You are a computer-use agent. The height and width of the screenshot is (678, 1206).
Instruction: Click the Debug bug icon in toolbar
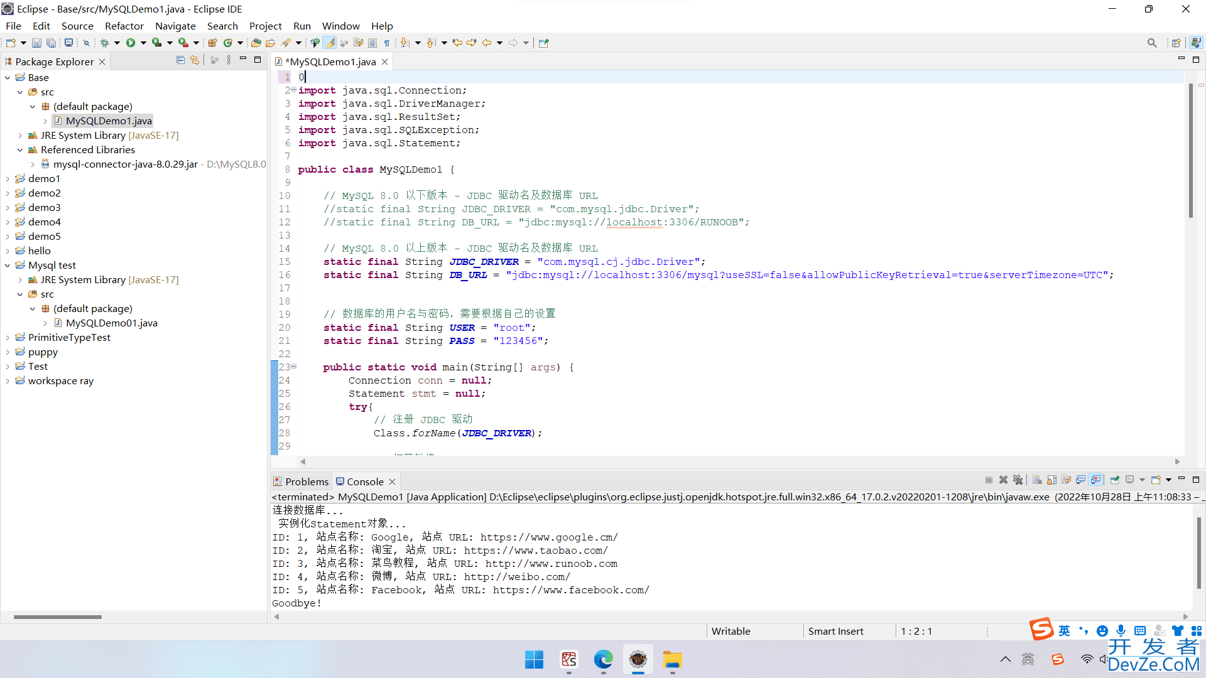point(105,43)
